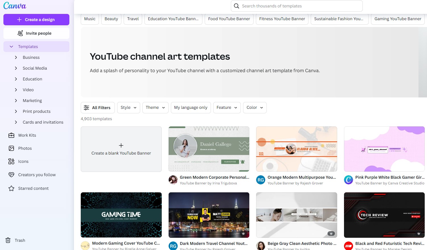Click the Invite people icon
This screenshot has height=250, width=427.
(x=20, y=33)
